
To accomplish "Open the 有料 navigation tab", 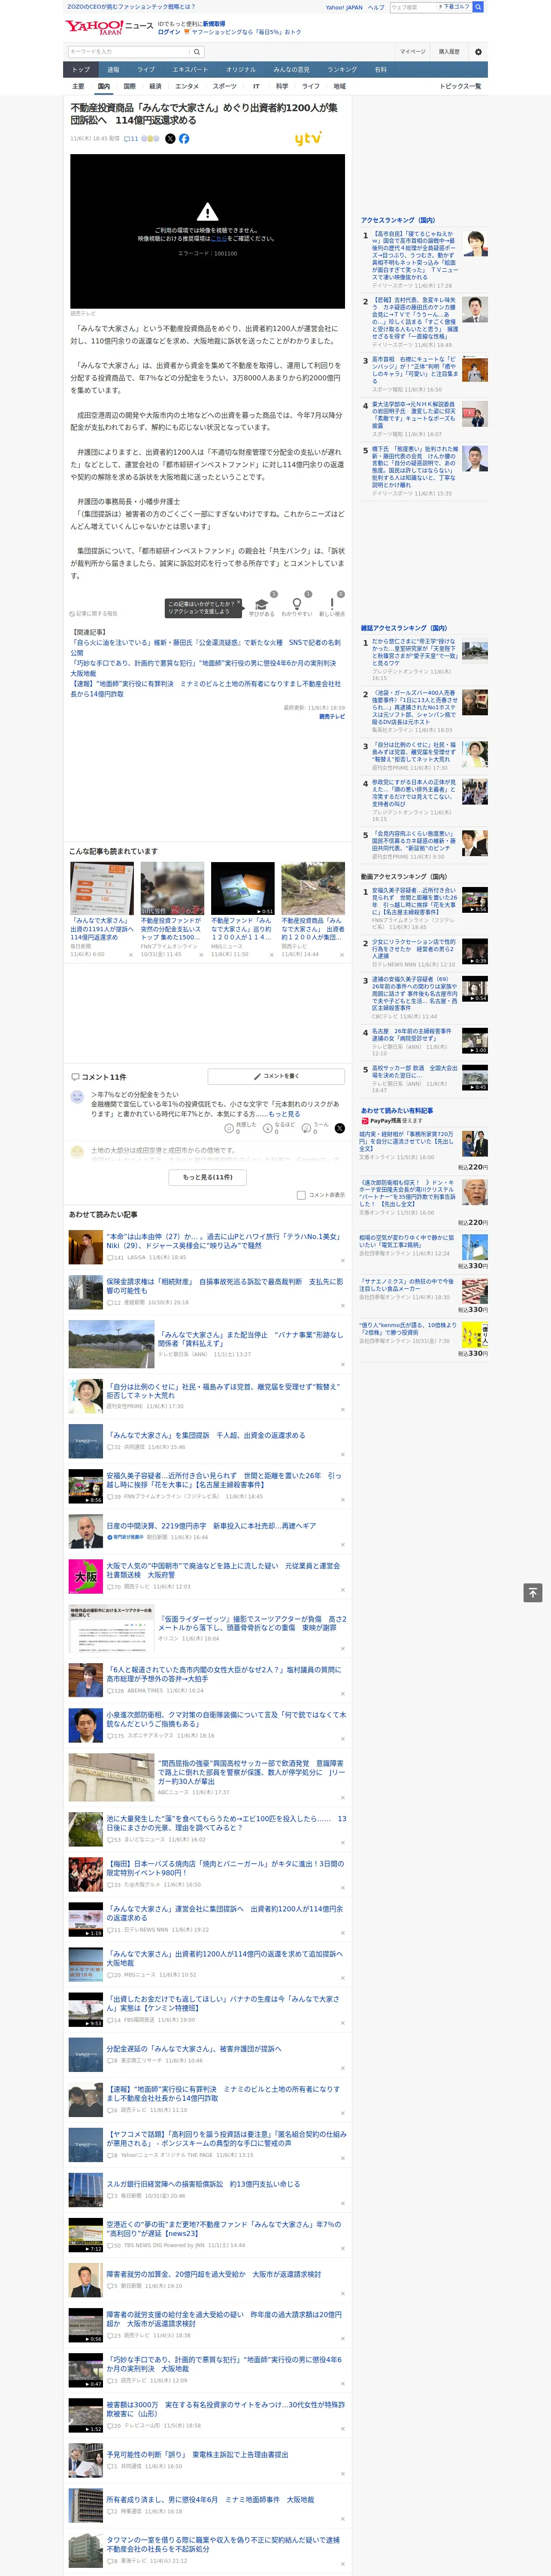I will pyautogui.click(x=380, y=70).
